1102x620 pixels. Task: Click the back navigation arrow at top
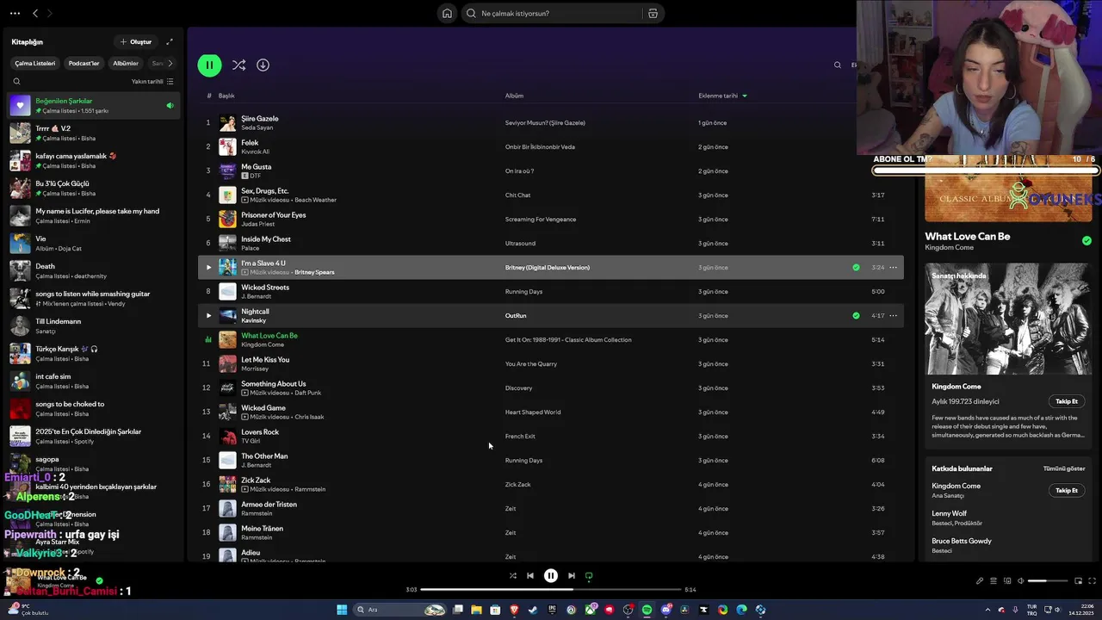click(x=35, y=13)
